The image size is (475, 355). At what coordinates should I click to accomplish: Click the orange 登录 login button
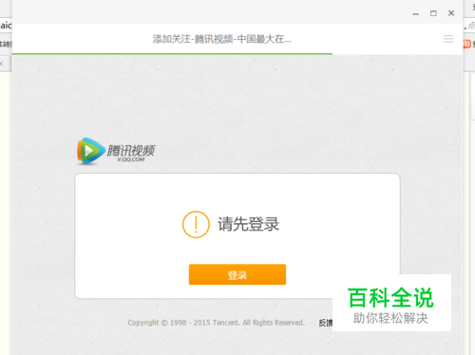(x=237, y=274)
